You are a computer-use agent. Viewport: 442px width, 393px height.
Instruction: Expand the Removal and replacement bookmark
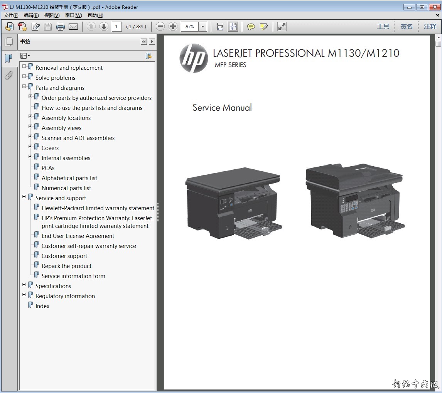coord(24,66)
